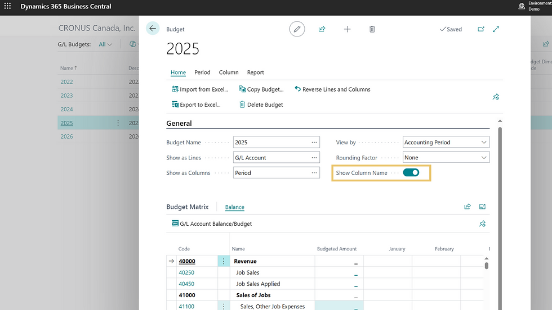Open the Balance menu in Budget Matrix
The height and width of the screenshot is (310, 552).
click(234, 207)
